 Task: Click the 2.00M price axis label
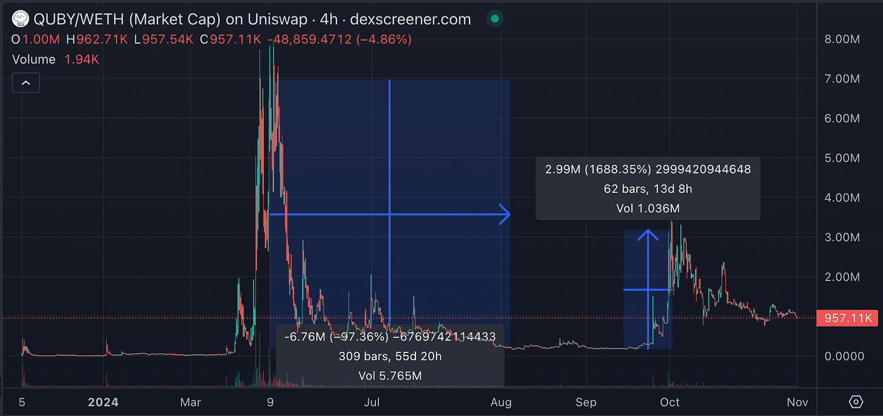[x=841, y=277]
